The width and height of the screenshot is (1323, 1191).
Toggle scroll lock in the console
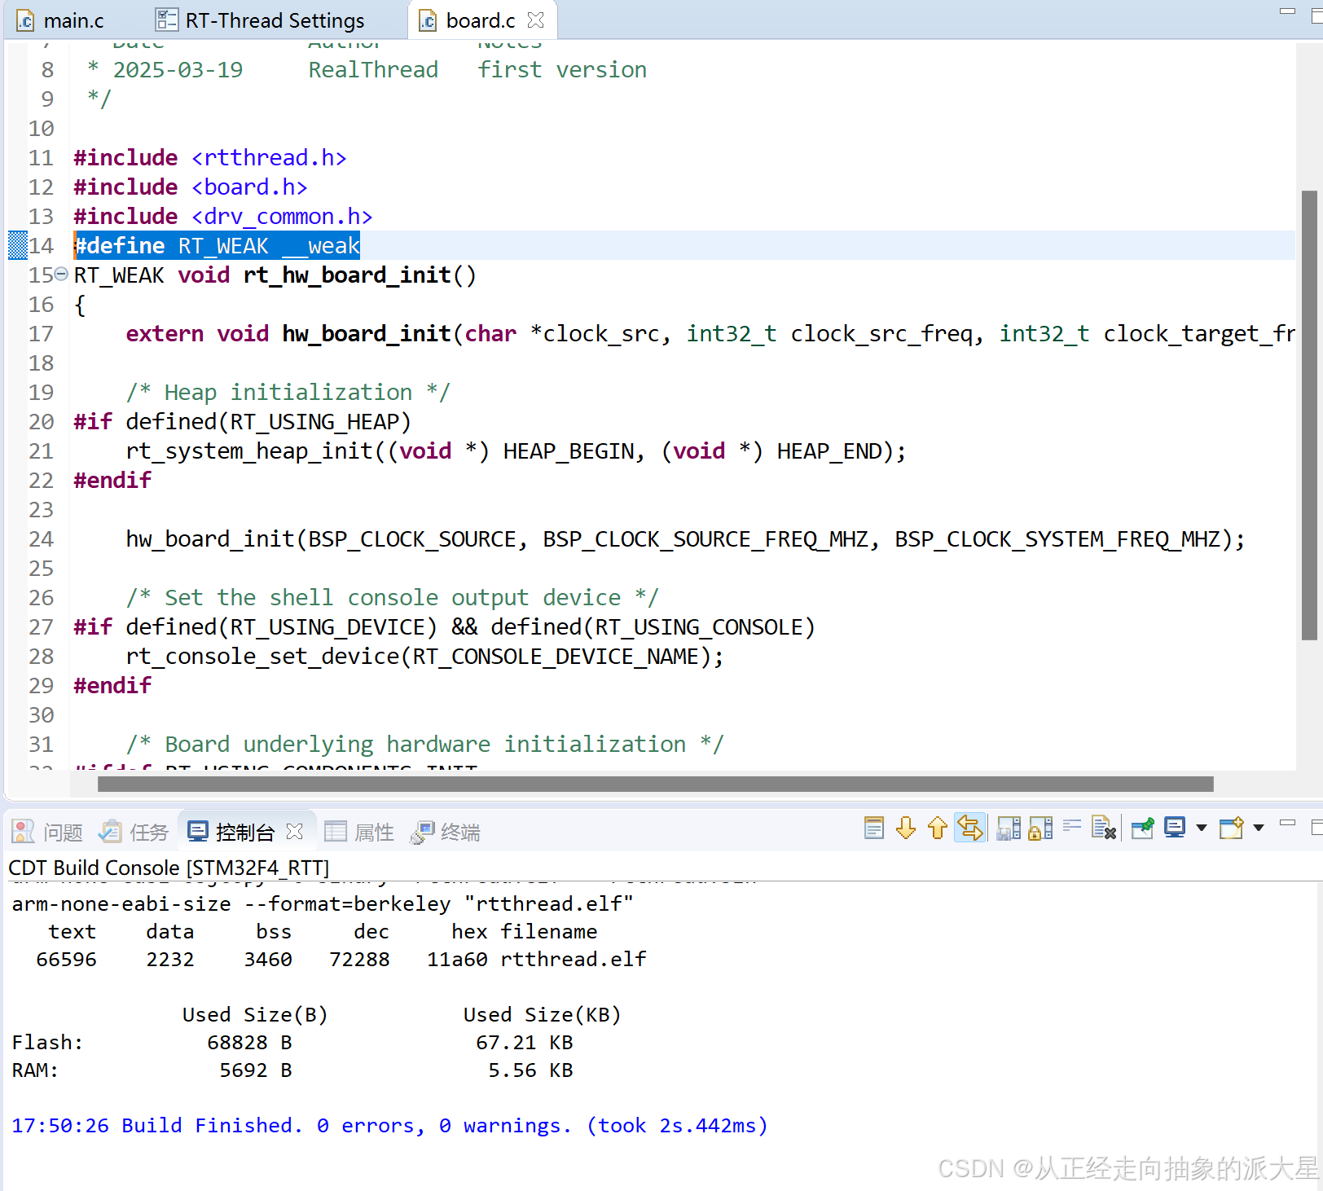click(x=1041, y=828)
